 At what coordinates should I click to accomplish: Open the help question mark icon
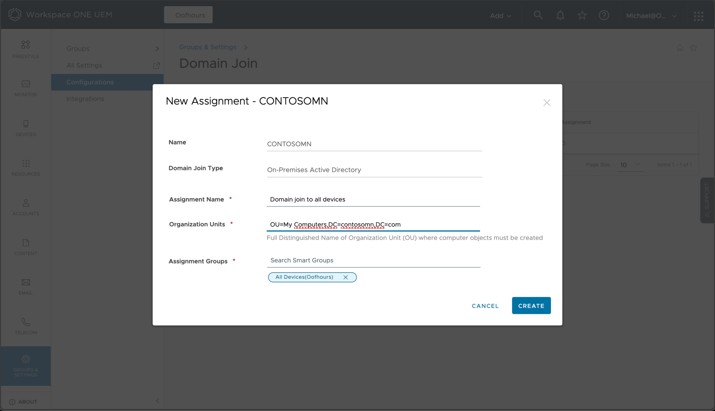click(604, 15)
